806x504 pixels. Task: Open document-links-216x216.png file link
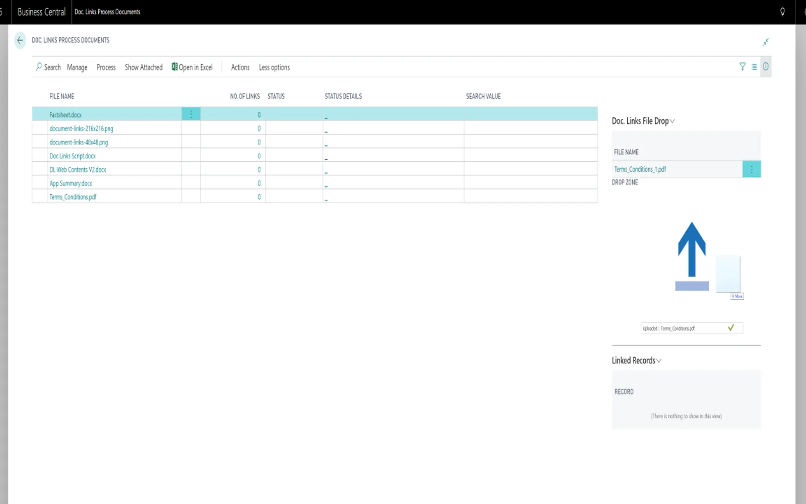81,129
